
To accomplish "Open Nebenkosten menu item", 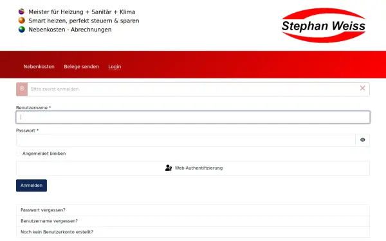I will (39, 67).
